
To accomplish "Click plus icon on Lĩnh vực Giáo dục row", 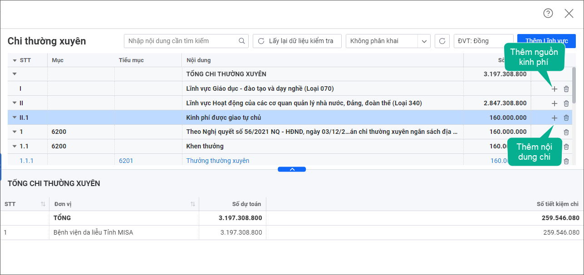I will pos(554,89).
